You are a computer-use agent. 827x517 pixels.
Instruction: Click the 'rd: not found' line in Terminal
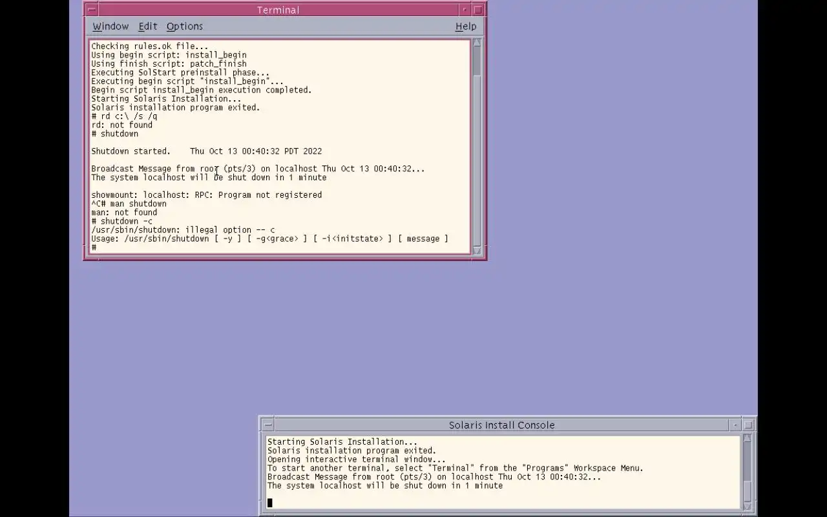122,125
